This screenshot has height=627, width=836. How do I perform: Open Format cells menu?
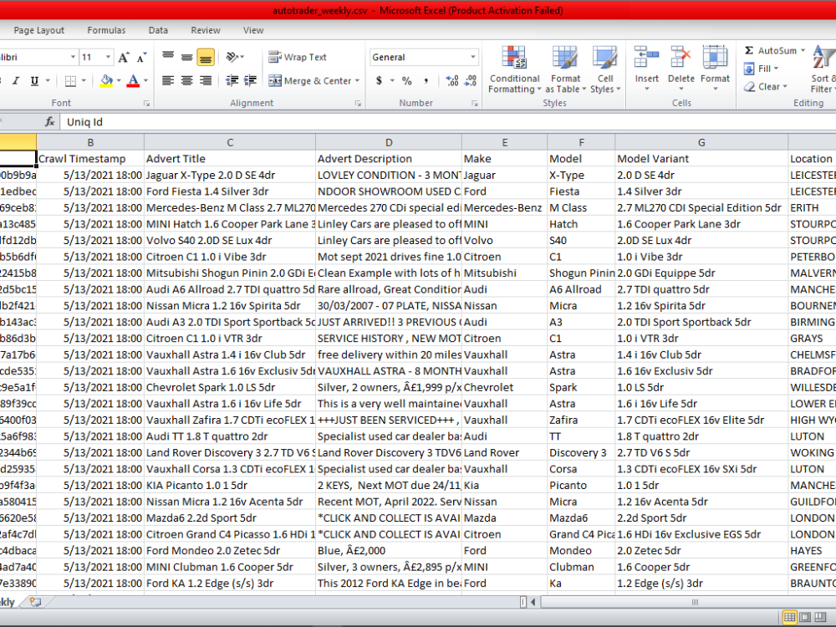click(x=715, y=69)
